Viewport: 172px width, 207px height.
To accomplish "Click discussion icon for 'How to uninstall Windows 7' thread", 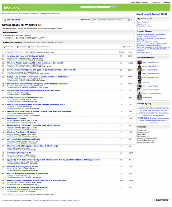I will tap(3, 70).
